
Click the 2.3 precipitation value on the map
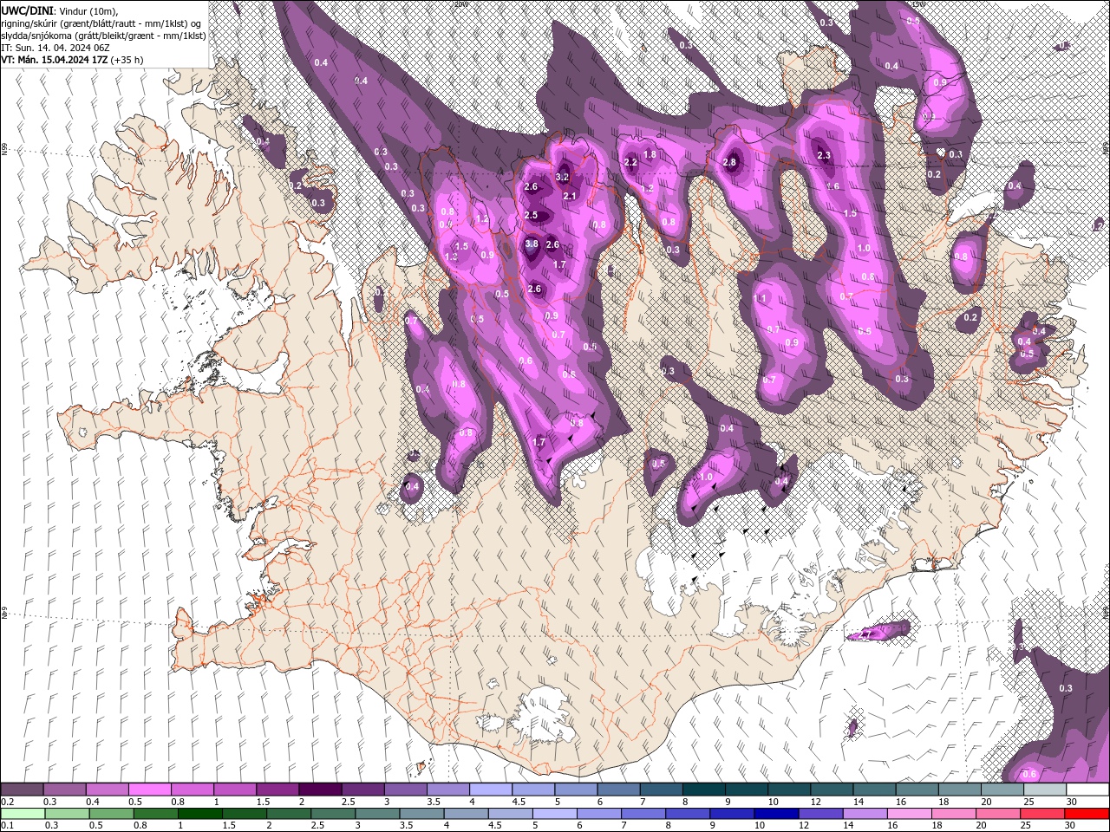824,156
